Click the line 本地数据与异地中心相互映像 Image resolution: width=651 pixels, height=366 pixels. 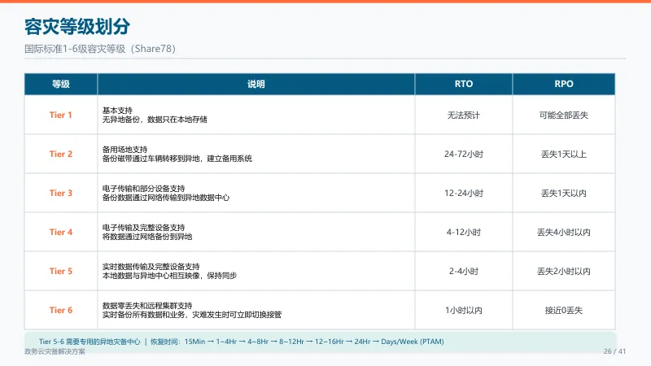pos(169,276)
